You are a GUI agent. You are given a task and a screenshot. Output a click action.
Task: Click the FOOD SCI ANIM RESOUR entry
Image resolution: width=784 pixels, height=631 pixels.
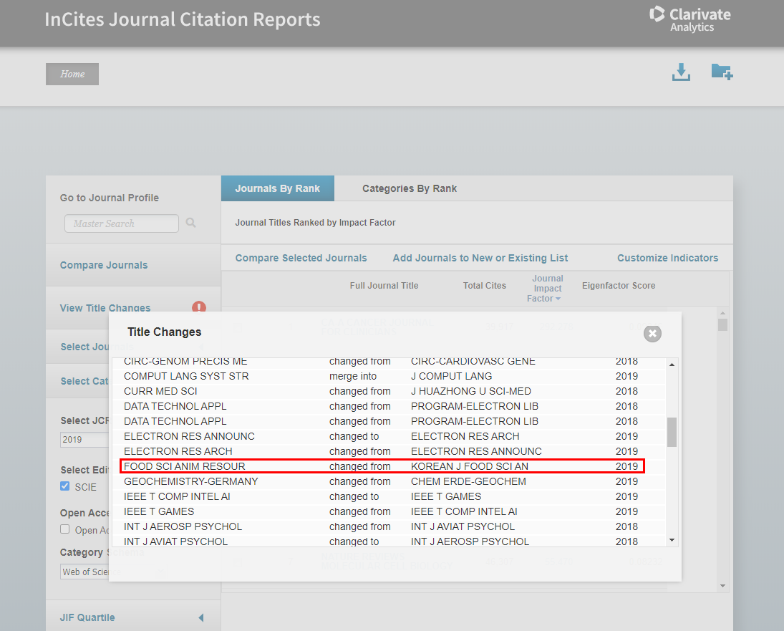(185, 466)
